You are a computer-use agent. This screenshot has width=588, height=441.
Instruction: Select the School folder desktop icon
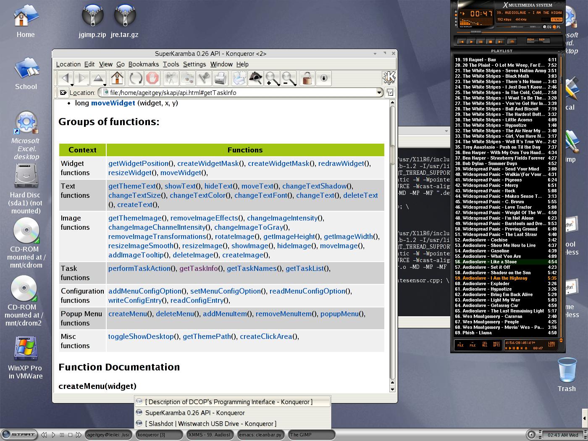pyautogui.click(x=26, y=74)
